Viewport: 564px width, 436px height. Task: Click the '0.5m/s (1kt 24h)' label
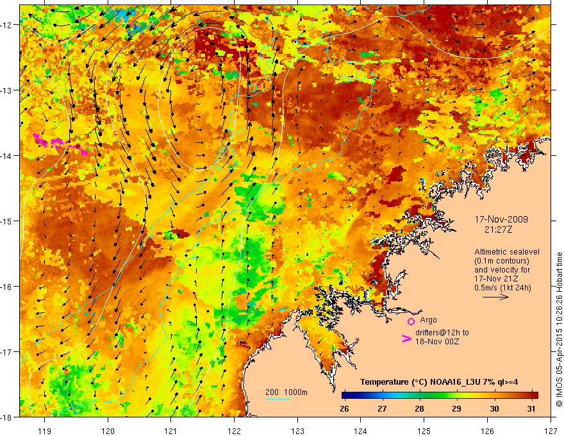[503, 288]
